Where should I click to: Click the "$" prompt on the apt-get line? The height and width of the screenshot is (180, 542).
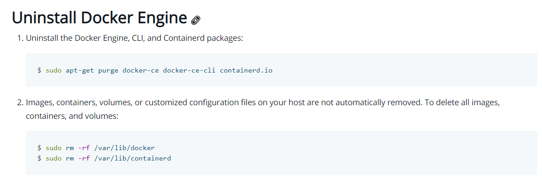pos(39,70)
